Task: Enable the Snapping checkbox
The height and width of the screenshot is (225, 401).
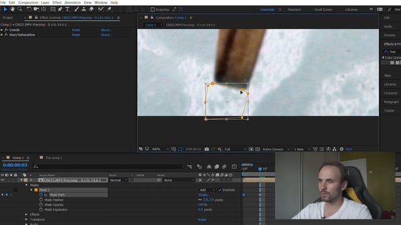Action: click(x=153, y=9)
